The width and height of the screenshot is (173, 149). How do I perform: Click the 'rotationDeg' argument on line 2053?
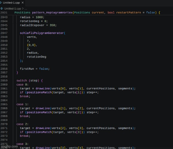[x=36, y=57]
